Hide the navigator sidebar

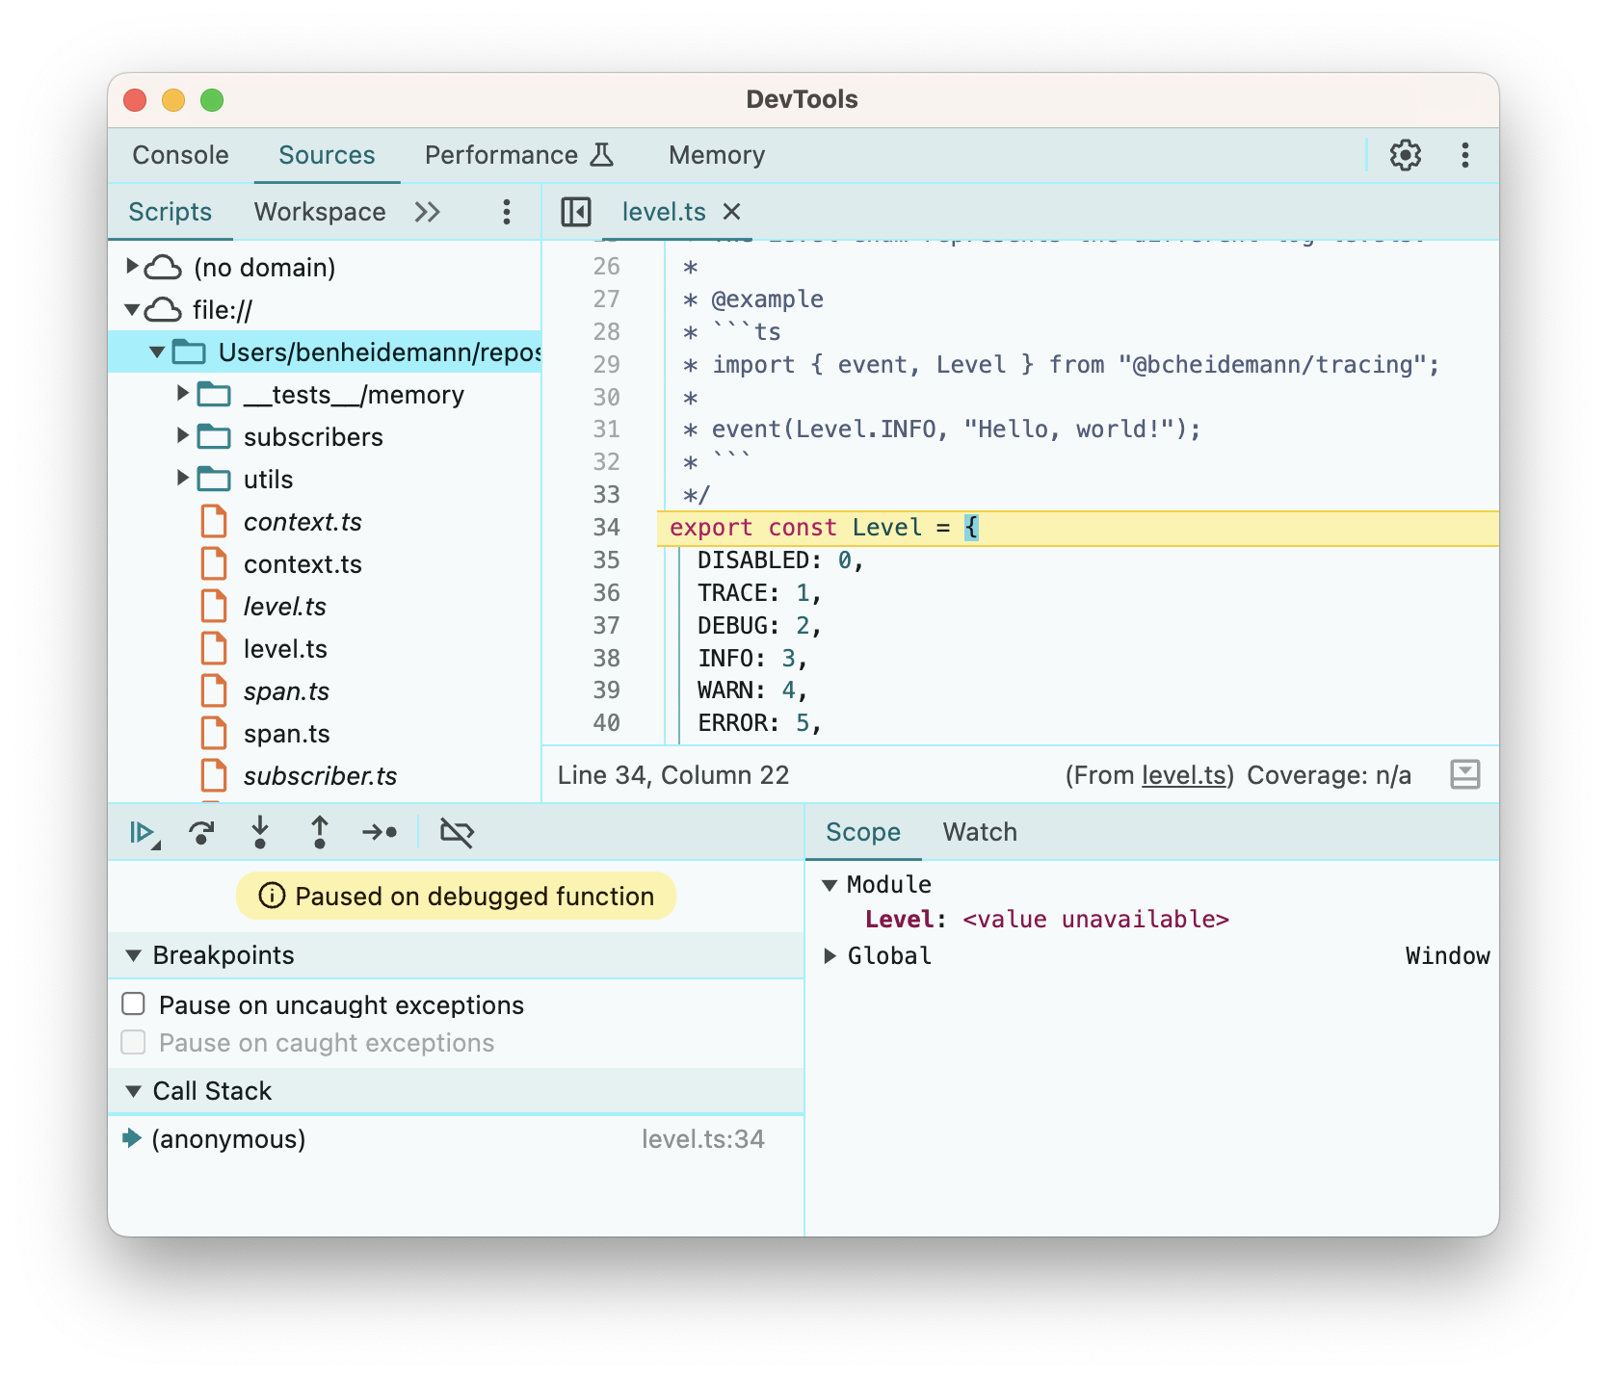[576, 212]
